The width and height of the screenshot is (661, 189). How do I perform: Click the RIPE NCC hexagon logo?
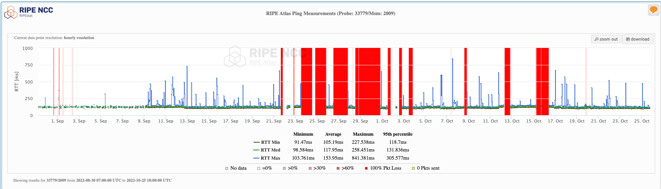[x=10, y=12]
